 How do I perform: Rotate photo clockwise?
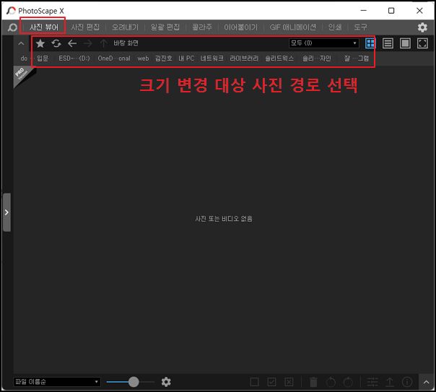pyautogui.click(x=348, y=382)
